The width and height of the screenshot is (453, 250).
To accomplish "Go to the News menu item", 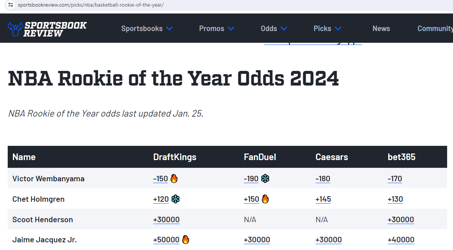I will (381, 29).
